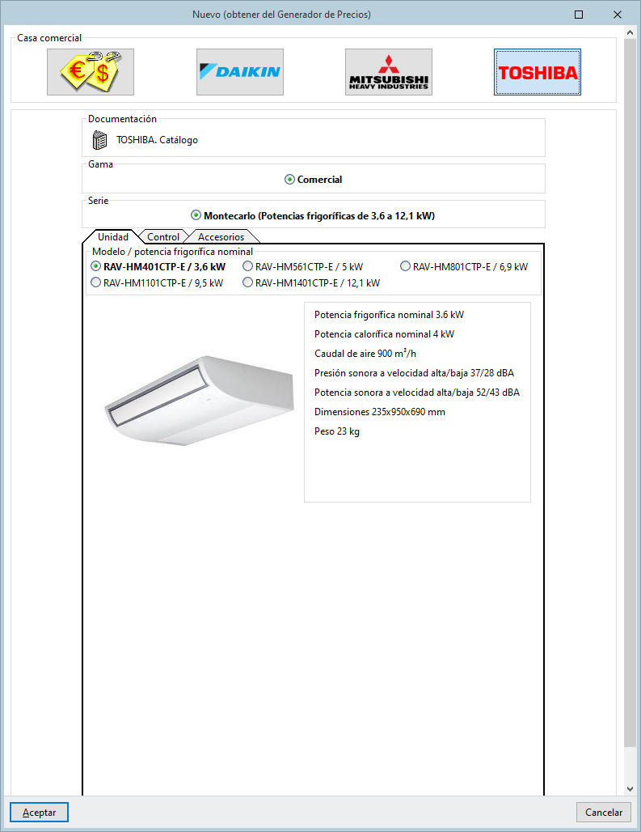Click the 'Potencia sonora a velocidad alta/baja' line

point(417,392)
